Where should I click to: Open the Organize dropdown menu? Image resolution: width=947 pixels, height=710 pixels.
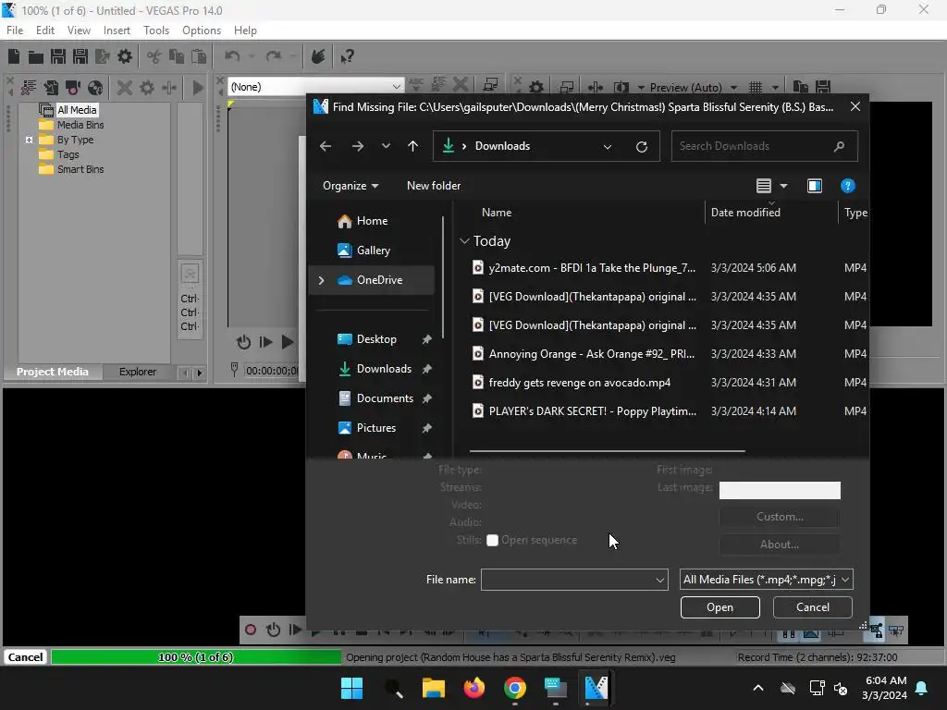(351, 186)
